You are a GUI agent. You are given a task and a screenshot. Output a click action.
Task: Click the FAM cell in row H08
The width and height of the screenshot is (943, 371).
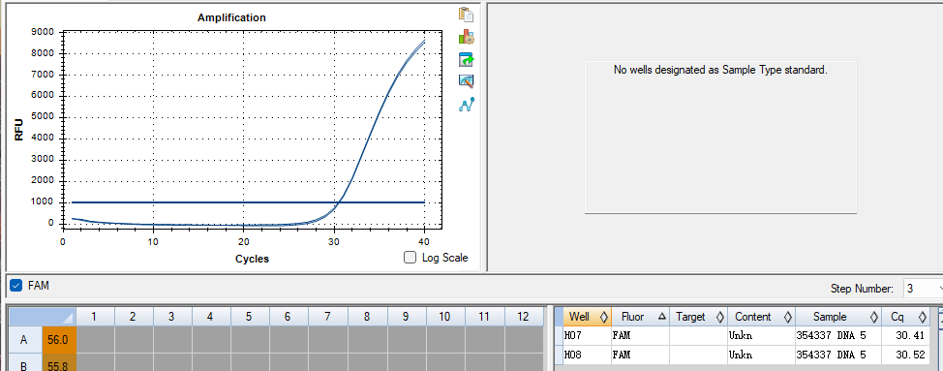click(x=641, y=355)
